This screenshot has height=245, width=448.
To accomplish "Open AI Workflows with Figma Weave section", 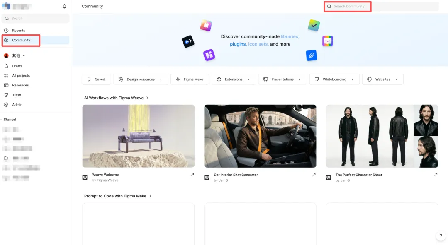I will click(116, 98).
